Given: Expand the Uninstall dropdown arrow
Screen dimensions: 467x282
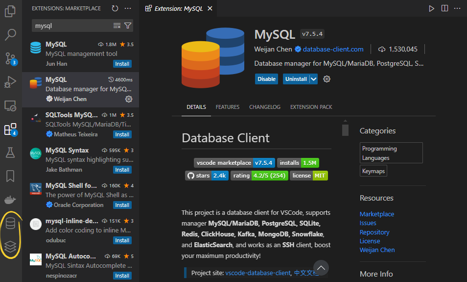Looking at the screenshot, I should coord(314,79).
